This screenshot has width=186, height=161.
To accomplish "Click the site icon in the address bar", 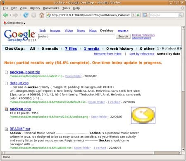I will click(49, 15).
